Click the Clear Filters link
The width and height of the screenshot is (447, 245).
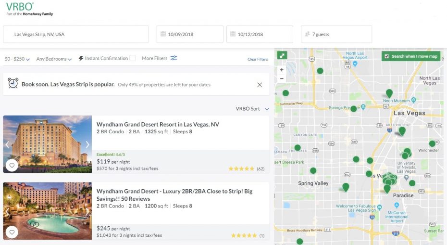(258, 59)
